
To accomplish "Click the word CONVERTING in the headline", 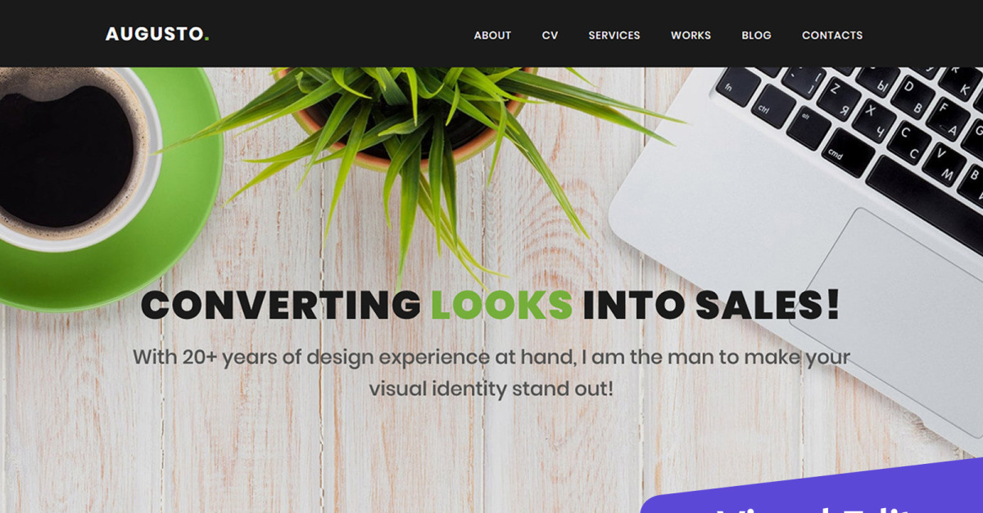I will (x=281, y=304).
